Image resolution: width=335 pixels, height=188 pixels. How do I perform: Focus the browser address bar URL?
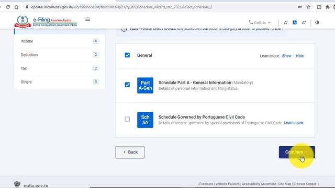click(122, 7)
